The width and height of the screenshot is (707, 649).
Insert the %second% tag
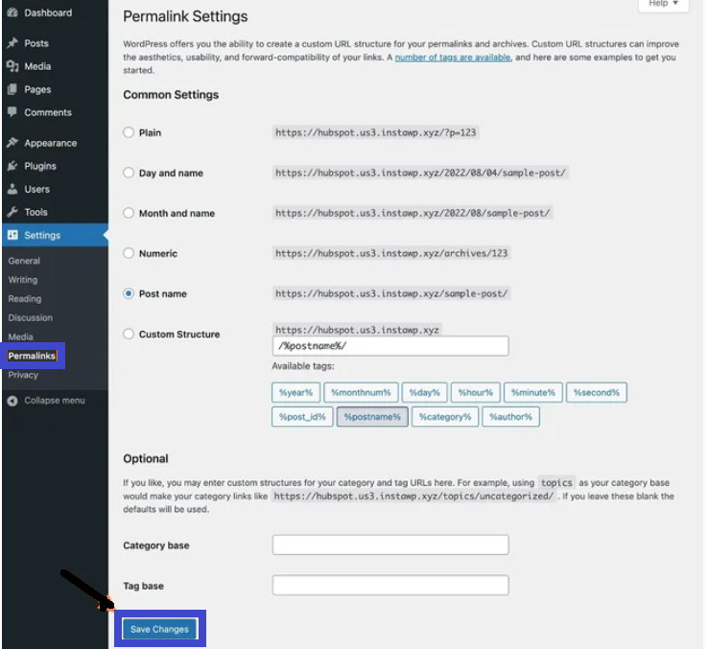click(596, 392)
